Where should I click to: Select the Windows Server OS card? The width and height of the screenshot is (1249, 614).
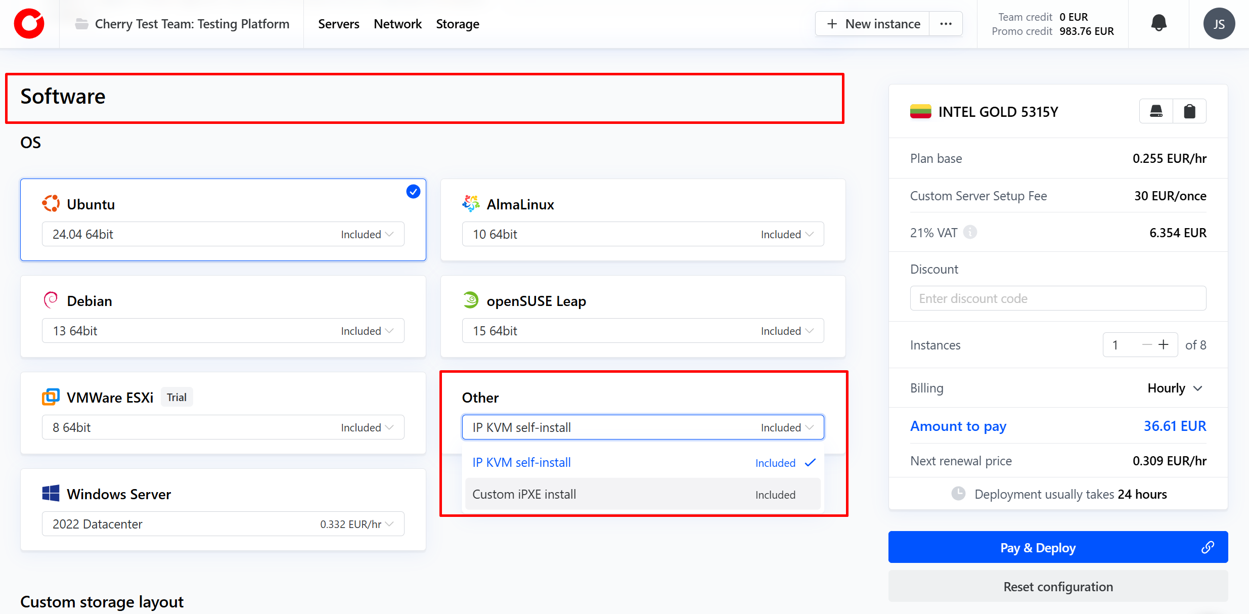[x=222, y=494]
